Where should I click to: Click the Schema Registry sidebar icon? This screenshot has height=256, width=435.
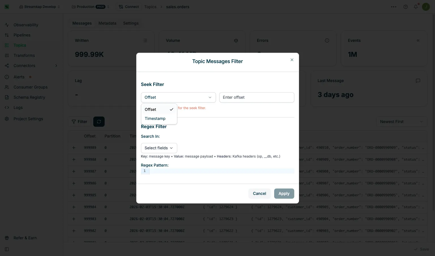pyautogui.click(x=7, y=97)
